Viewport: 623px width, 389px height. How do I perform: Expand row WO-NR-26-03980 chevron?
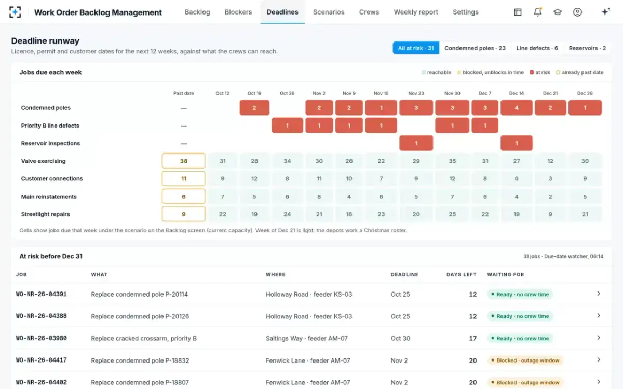(x=599, y=338)
